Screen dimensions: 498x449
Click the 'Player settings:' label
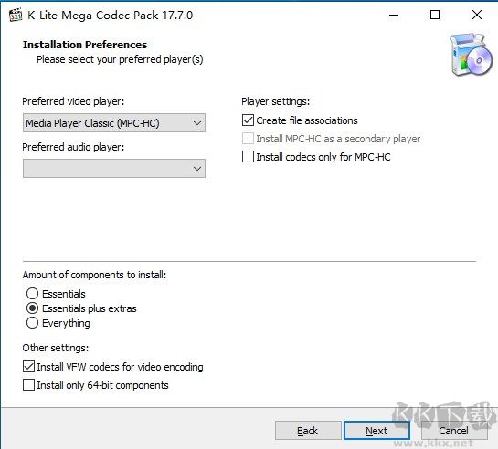click(x=275, y=101)
